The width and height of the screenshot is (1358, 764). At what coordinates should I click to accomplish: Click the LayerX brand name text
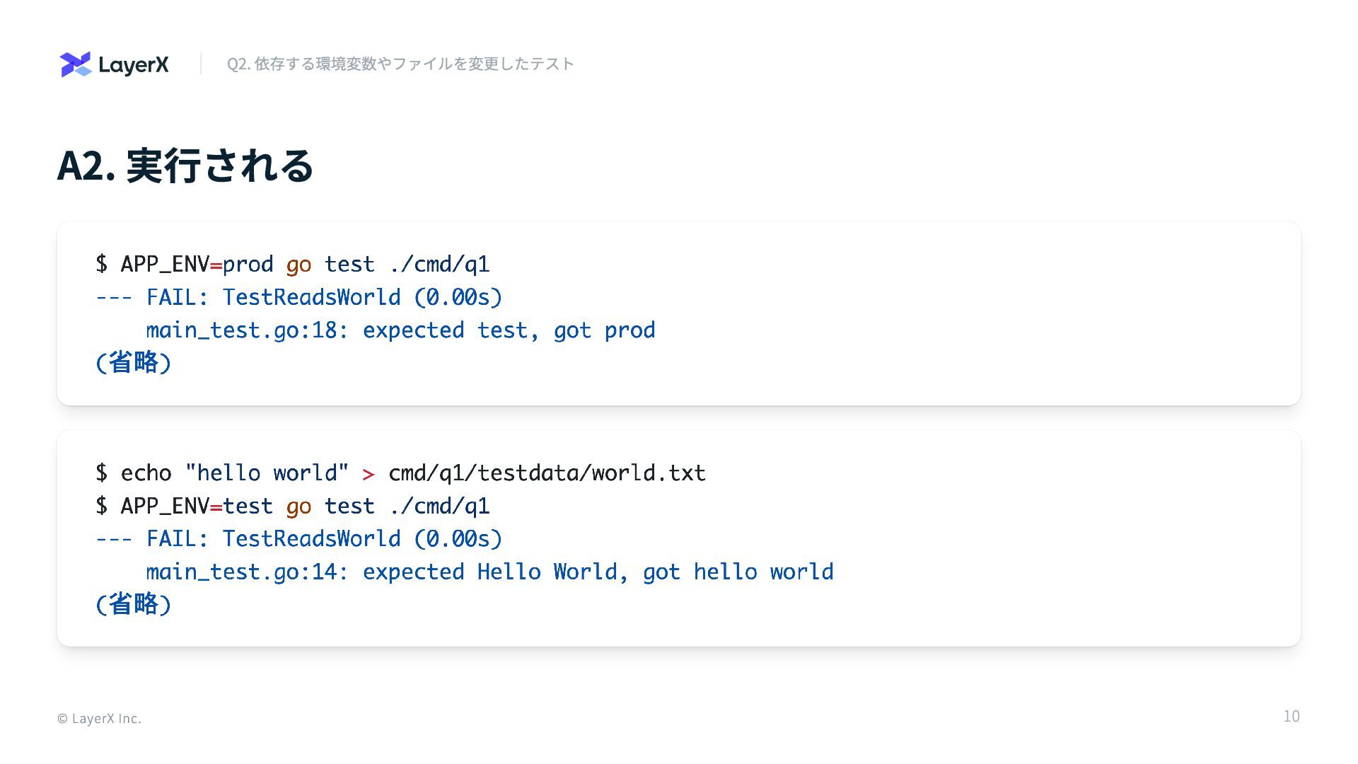[x=134, y=65]
